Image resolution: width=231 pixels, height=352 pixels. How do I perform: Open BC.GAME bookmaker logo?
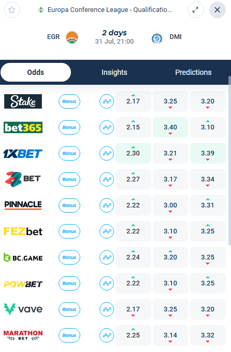click(23, 257)
